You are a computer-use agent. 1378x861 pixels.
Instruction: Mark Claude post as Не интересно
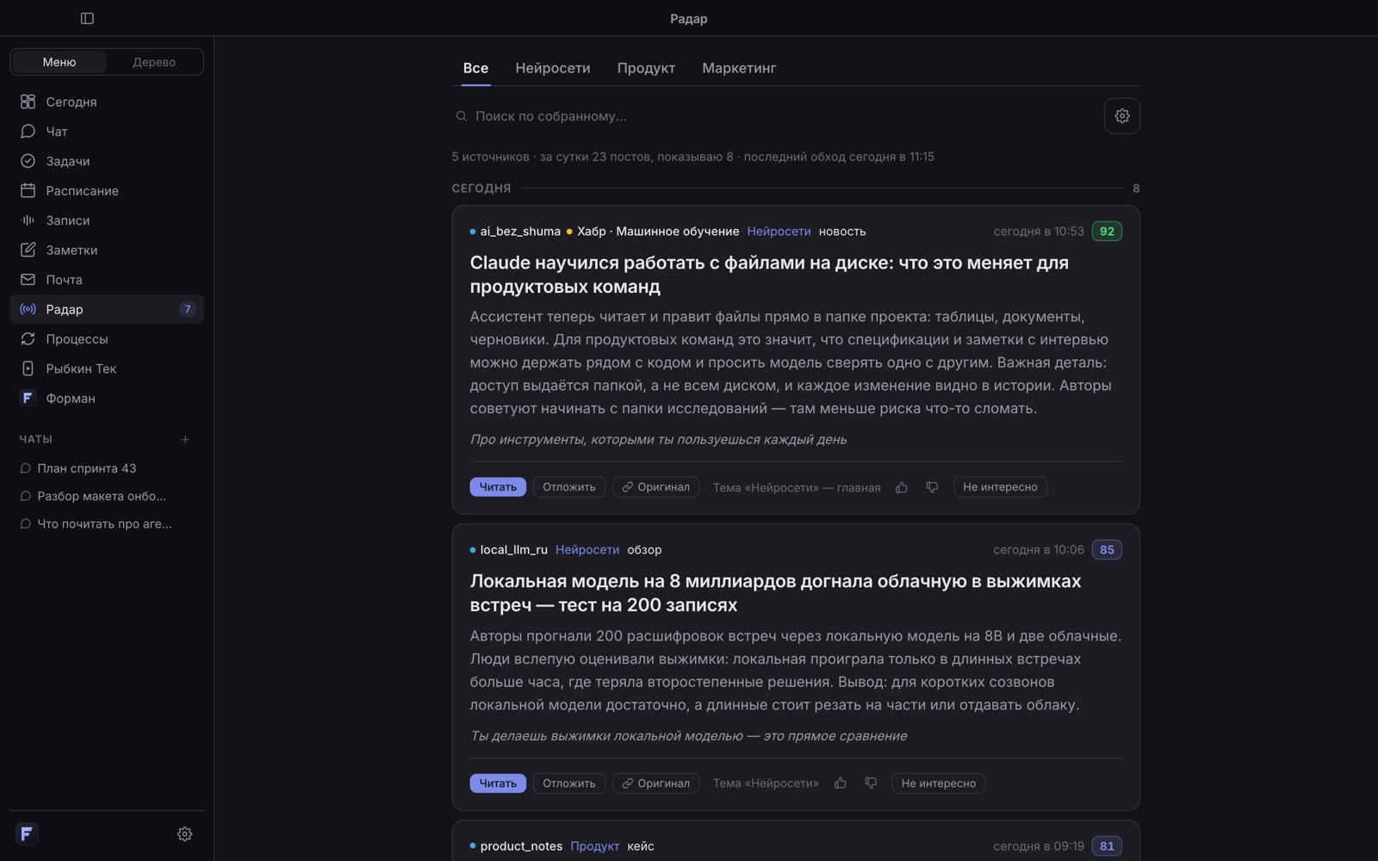pyautogui.click(x=1000, y=487)
